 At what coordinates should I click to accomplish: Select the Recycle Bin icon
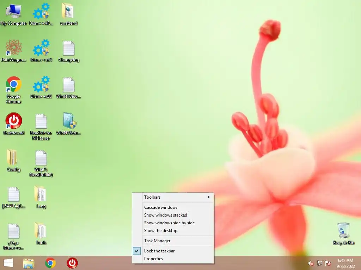[343, 233]
